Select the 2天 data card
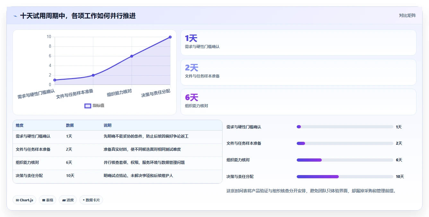The width and height of the screenshot is (429, 217). coord(298,72)
